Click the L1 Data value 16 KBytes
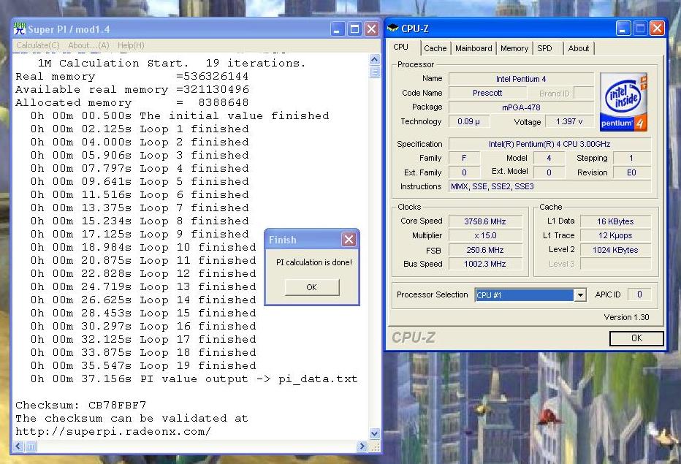 (615, 221)
